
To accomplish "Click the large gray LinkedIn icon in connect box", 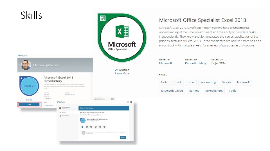I will pyautogui.click(x=84, y=133).
